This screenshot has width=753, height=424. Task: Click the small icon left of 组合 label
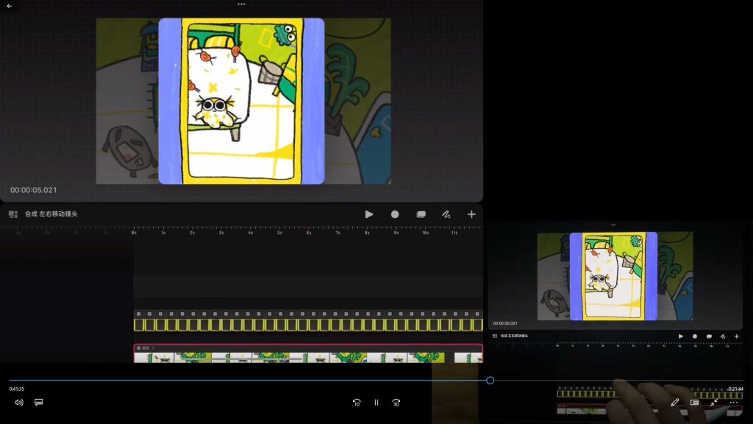[139, 348]
